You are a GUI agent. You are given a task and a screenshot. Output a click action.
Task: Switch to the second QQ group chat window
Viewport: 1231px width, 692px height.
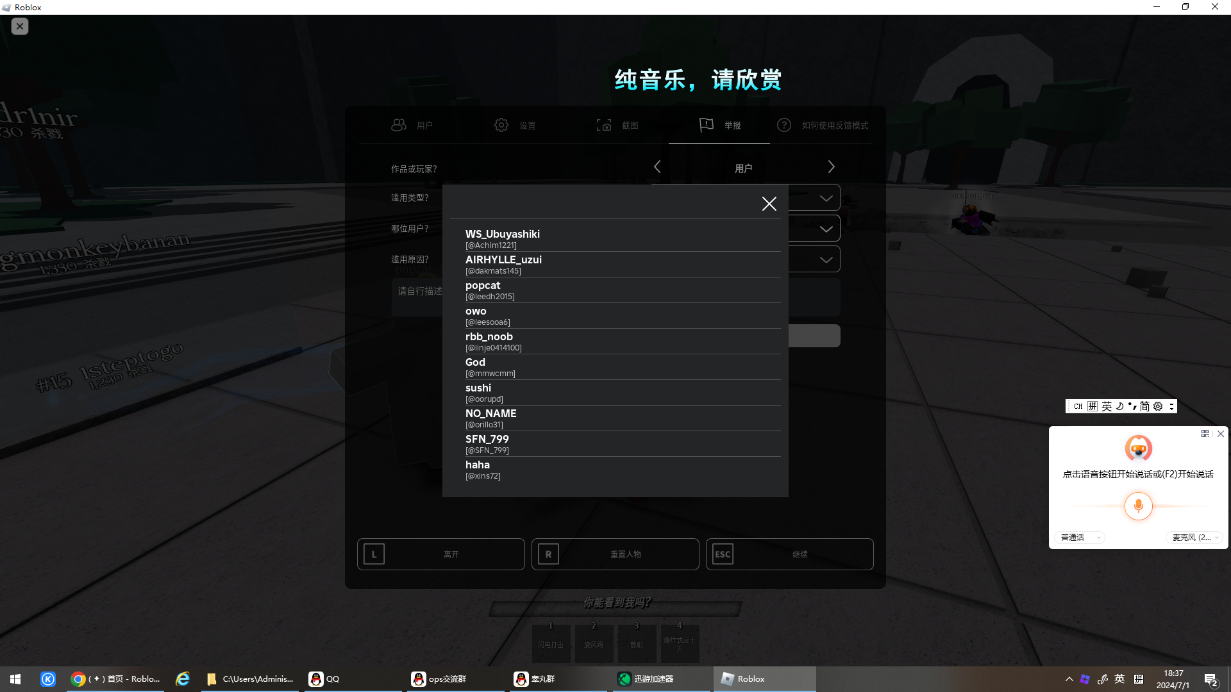(x=558, y=679)
